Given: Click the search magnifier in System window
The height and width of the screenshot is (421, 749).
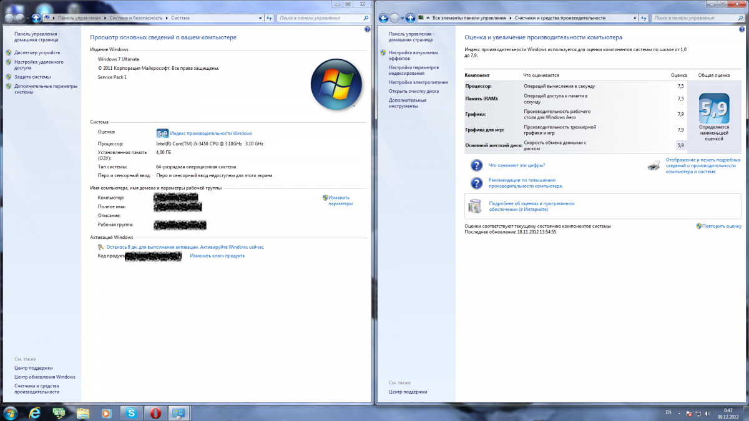Looking at the screenshot, I should pyautogui.click(x=366, y=18).
